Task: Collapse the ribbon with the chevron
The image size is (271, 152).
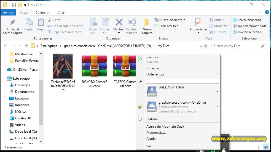Action: coord(261,12)
